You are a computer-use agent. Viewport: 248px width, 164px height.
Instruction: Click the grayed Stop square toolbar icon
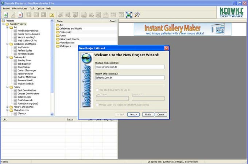43,15
